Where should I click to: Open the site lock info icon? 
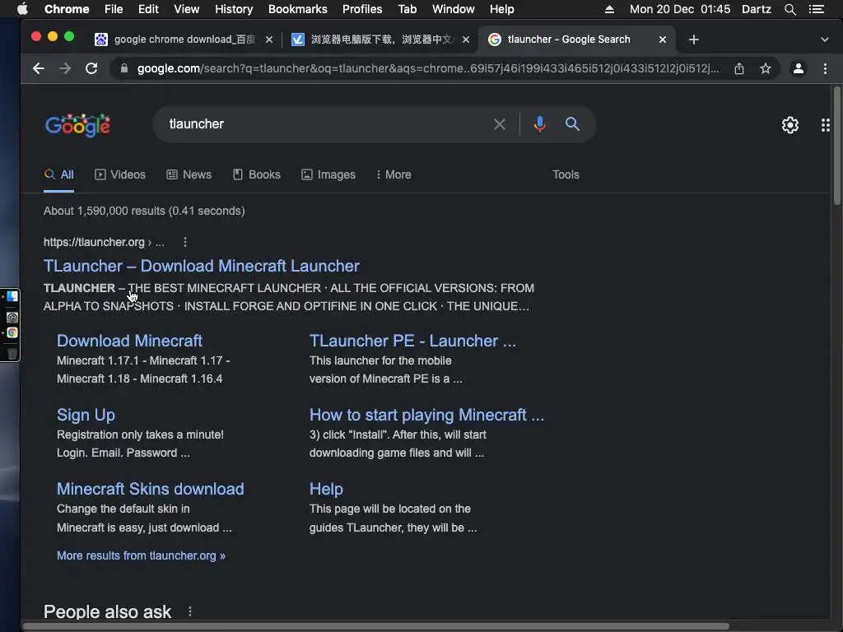[x=124, y=69]
